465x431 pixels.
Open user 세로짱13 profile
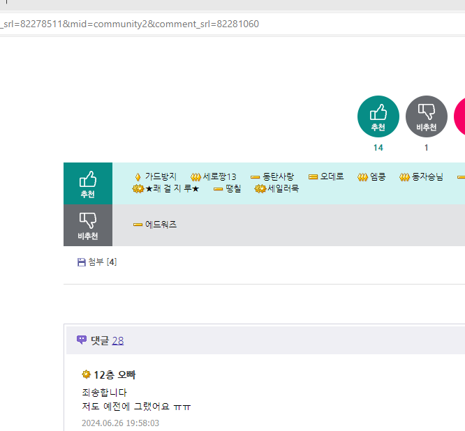[x=219, y=177]
